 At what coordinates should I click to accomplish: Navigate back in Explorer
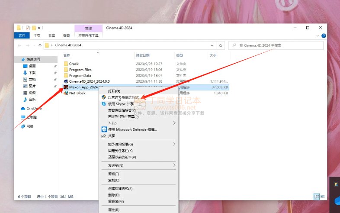(19, 45)
